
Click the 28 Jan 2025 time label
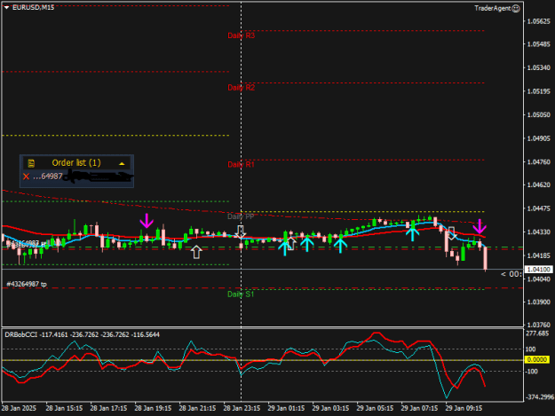19,408
